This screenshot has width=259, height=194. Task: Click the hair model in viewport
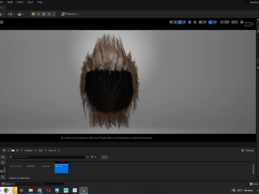(x=109, y=82)
